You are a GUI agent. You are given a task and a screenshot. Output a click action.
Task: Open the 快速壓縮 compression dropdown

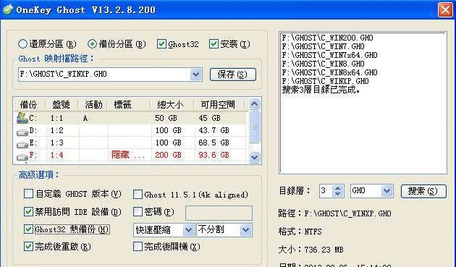click(x=188, y=230)
